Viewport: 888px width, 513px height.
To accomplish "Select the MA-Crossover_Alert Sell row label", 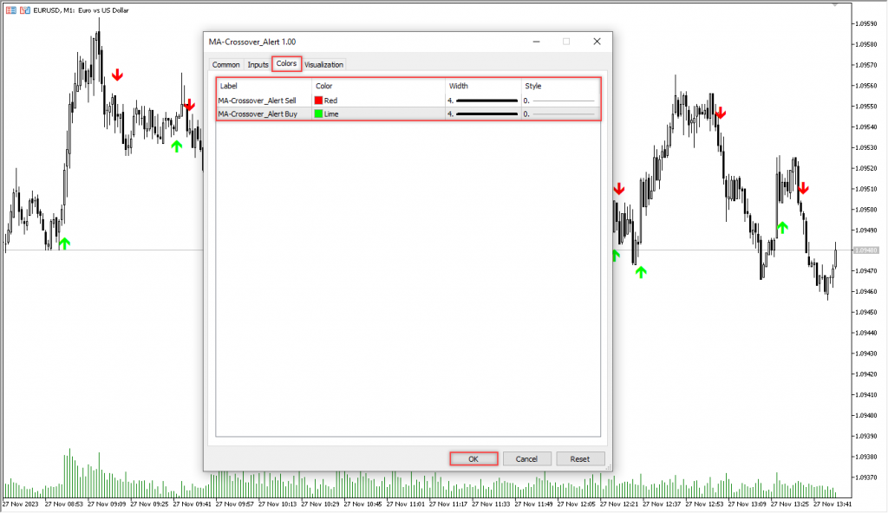I will (257, 101).
